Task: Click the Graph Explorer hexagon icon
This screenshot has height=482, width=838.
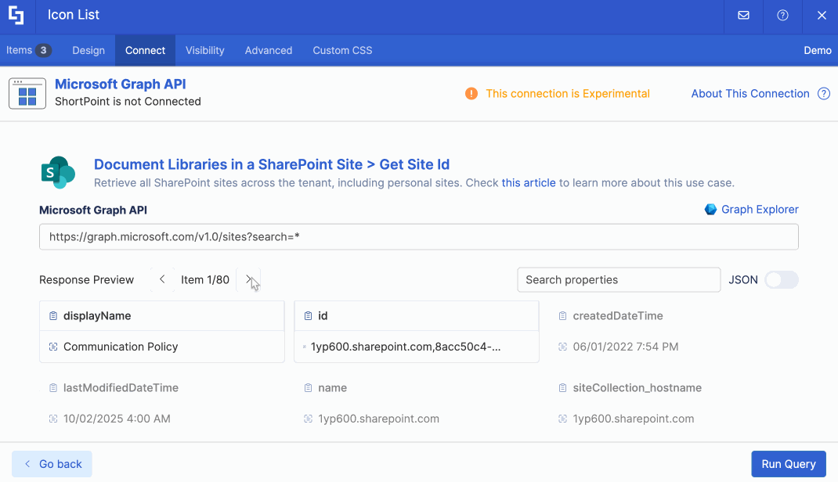Action: coord(710,209)
